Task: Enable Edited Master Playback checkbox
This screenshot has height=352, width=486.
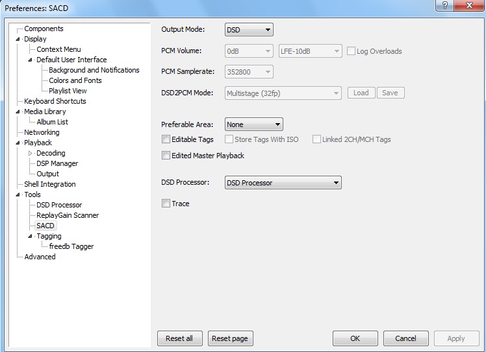Action: 166,156
